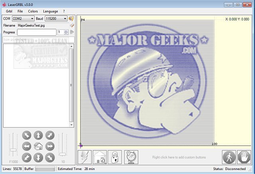Jog diagonally down-right arrow button
Screen dimensions: 255x174
[50, 157]
